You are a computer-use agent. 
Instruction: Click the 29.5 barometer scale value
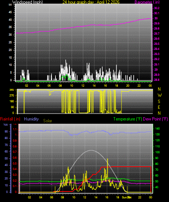pos(157,44)
